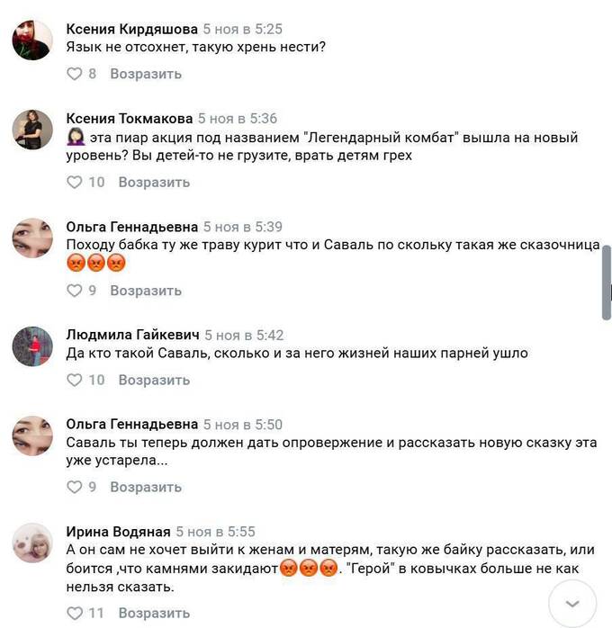
Task: Reply to Ксения Кирдяшова with Возразить
Action: click(146, 74)
